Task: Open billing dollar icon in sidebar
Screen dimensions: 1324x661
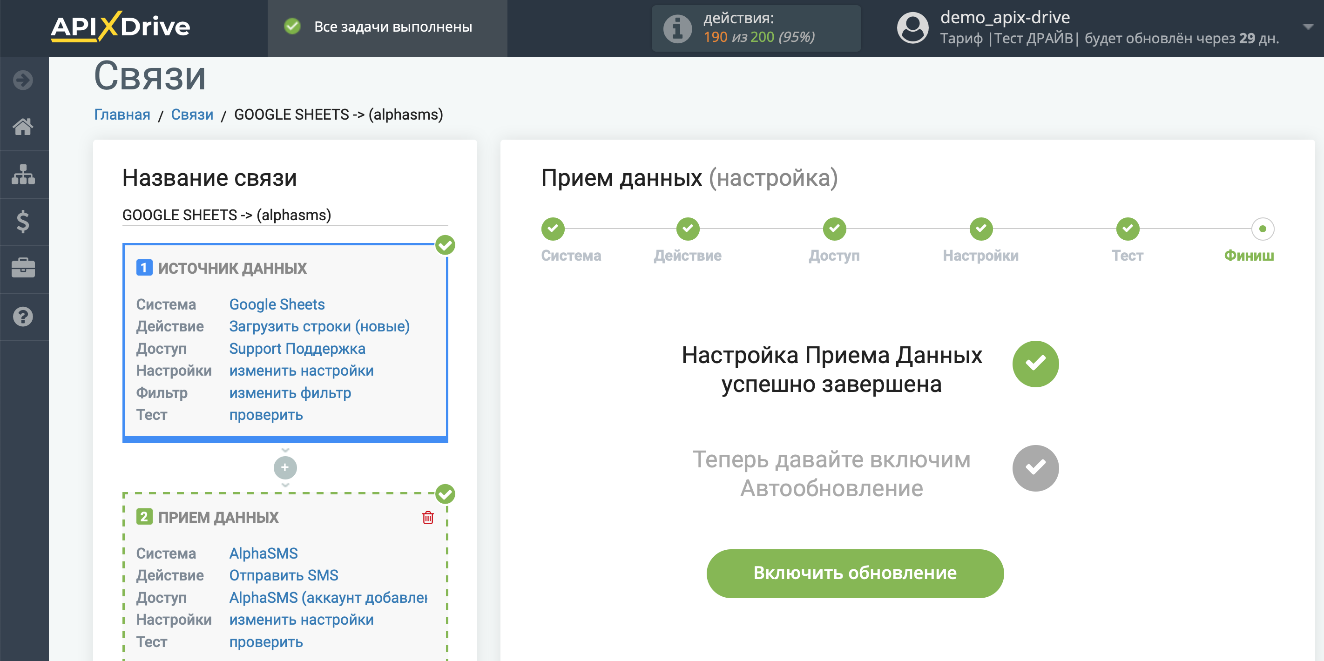Action: (x=23, y=222)
